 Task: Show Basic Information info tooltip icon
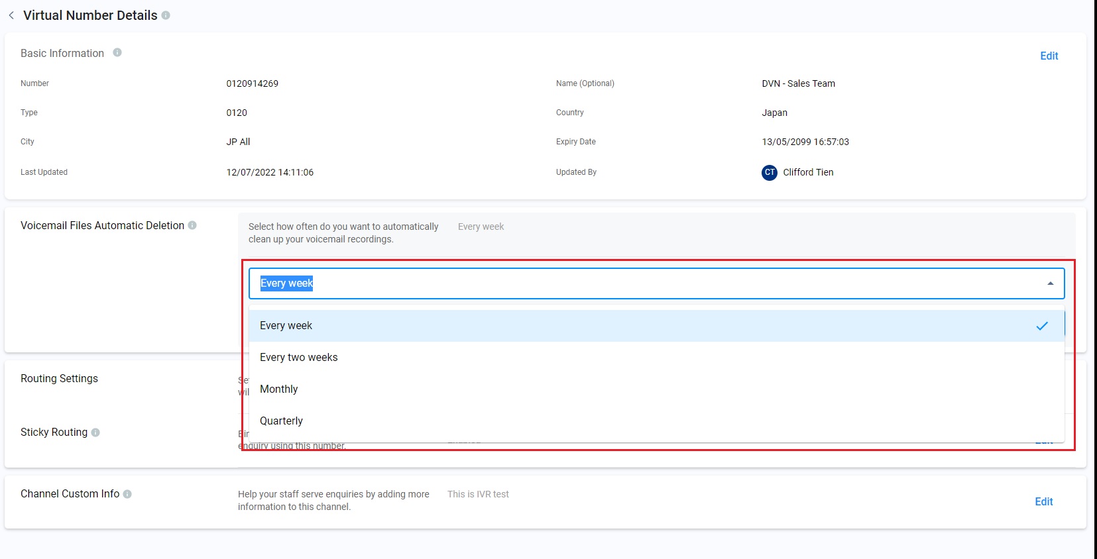[x=117, y=52]
